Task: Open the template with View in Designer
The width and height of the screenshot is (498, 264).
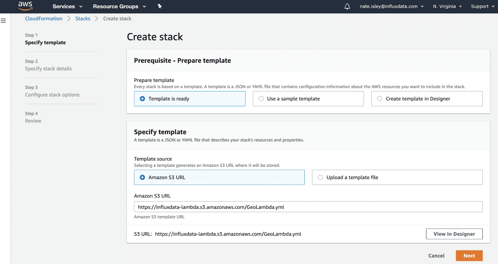Action: tap(454, 234)
